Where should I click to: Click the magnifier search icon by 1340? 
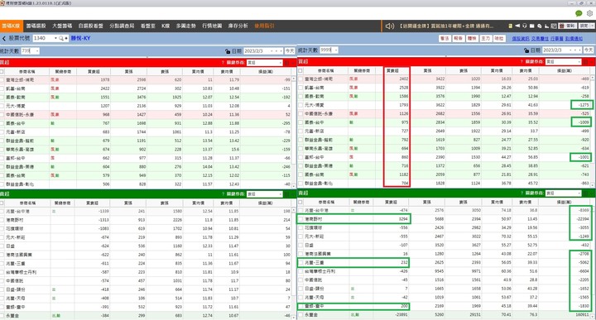point(60,38)
